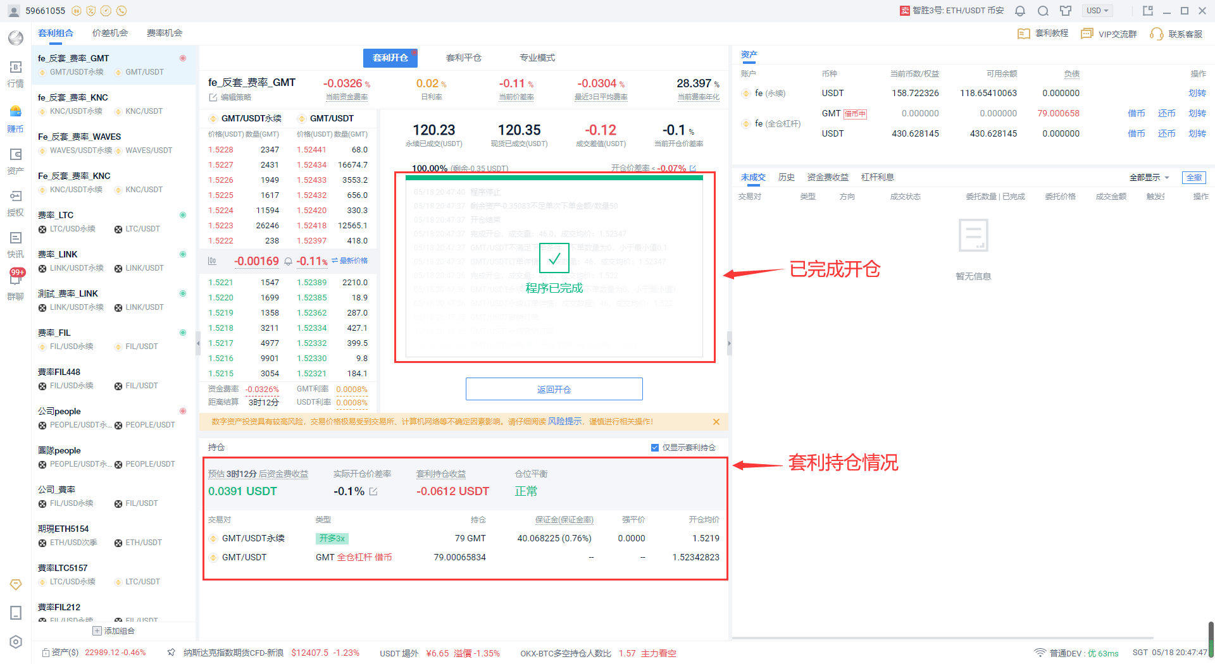Open 套利教程 tutorial book icon
Screen dimensions: 1215x664
pos(1023,34)
